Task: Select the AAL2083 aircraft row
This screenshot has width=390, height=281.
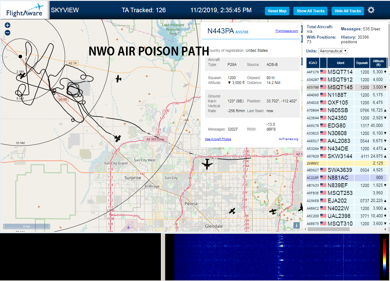Action: (347, 141)
